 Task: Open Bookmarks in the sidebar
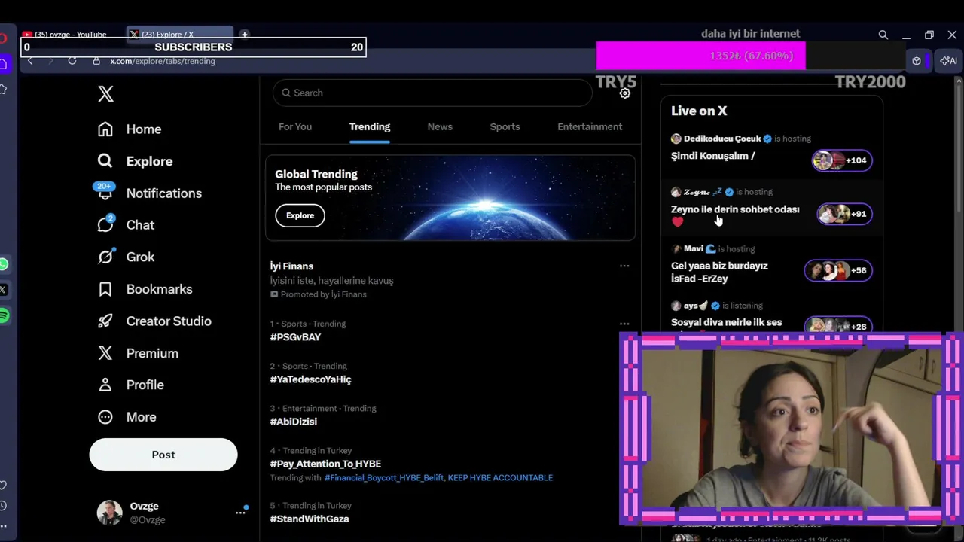145,289
